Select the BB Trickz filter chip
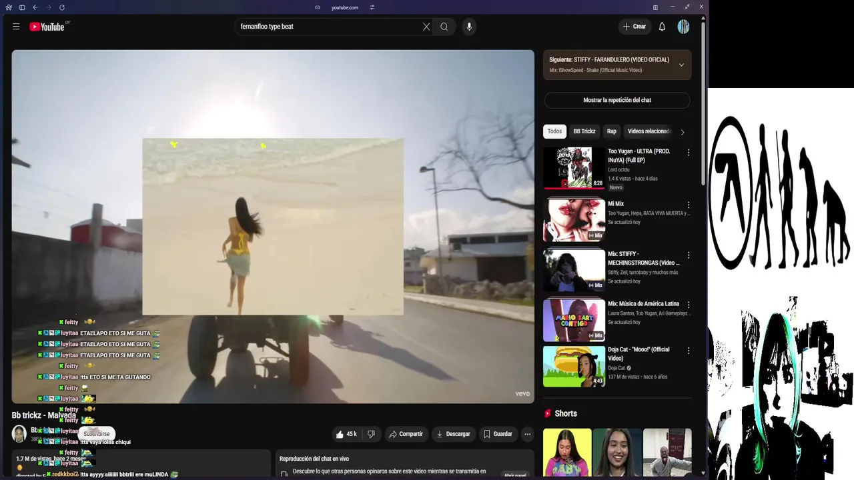This screenshot has width=854, height=480. tap(584, 131)
